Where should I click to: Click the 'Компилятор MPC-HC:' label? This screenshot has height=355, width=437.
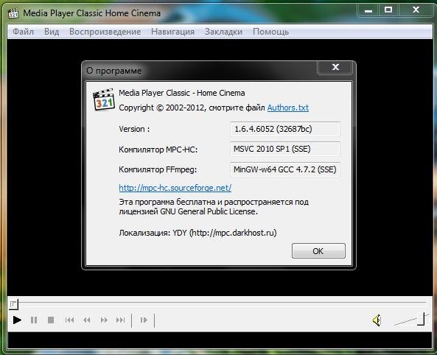(x=158, y=150)
